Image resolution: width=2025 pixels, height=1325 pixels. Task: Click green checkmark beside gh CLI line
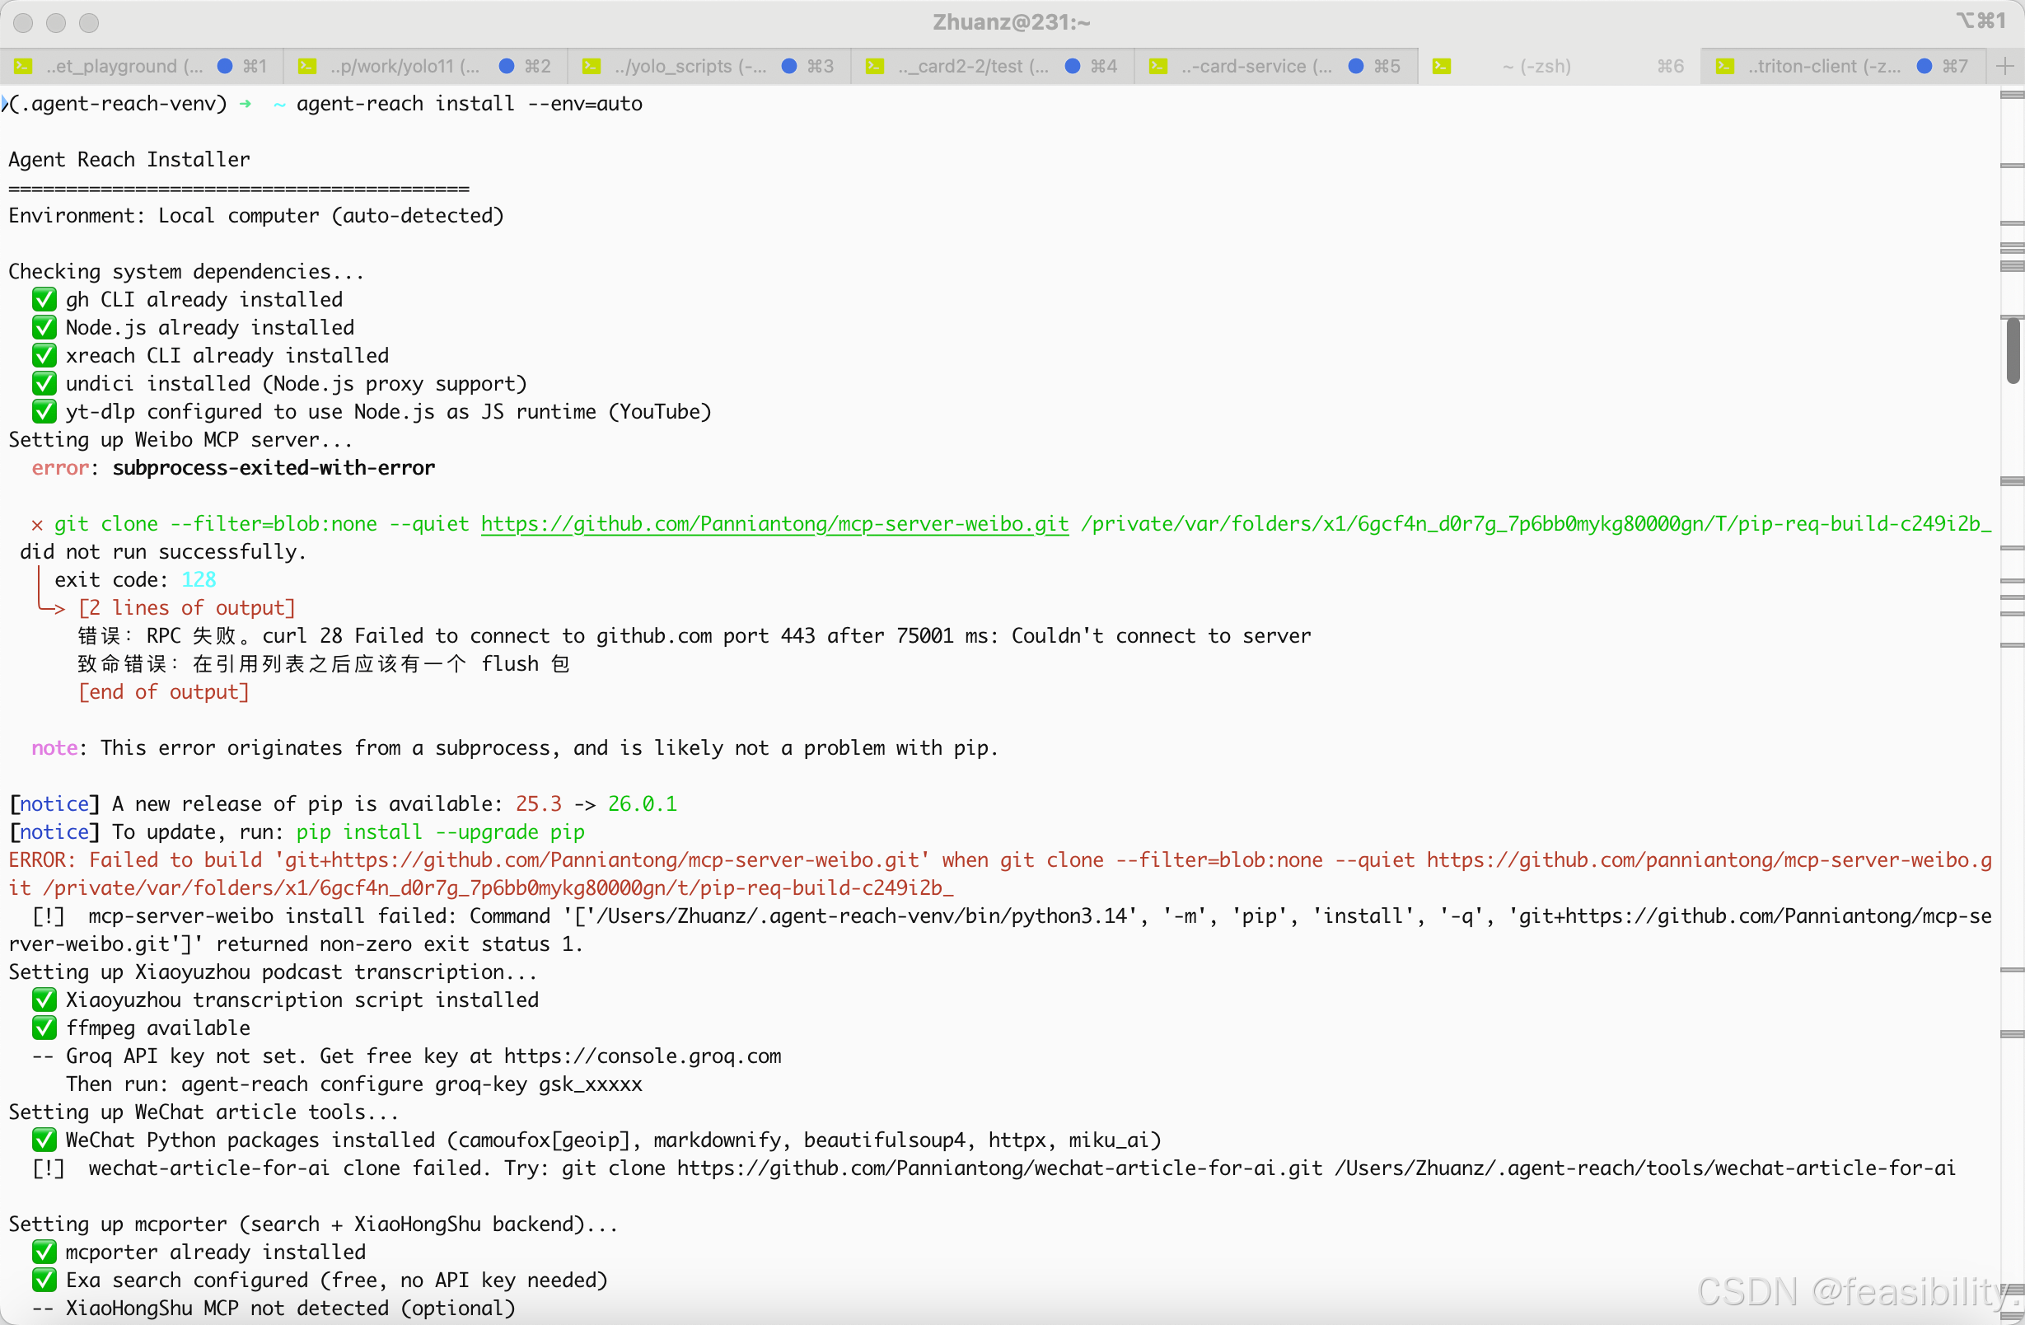click(44, 300)
